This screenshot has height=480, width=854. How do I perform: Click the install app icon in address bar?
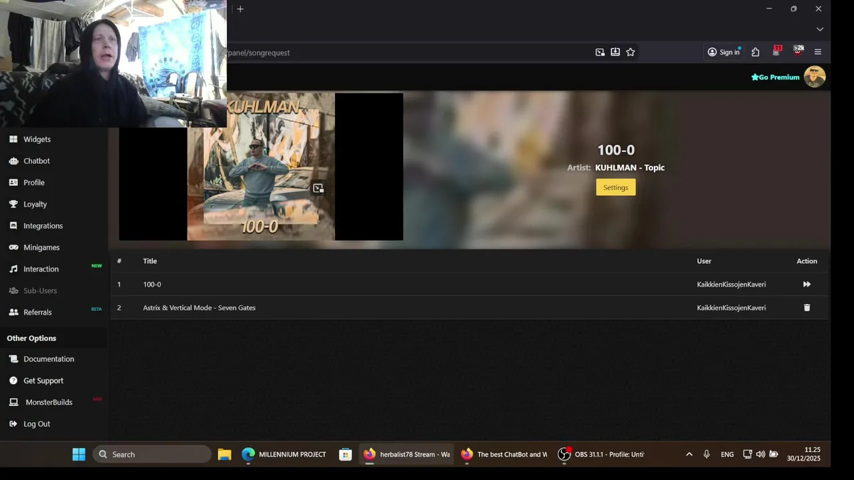615,52
